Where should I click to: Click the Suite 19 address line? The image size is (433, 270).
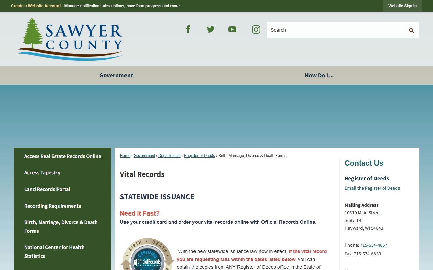tap(353, 220)
